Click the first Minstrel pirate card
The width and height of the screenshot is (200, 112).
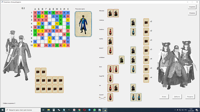110,13
